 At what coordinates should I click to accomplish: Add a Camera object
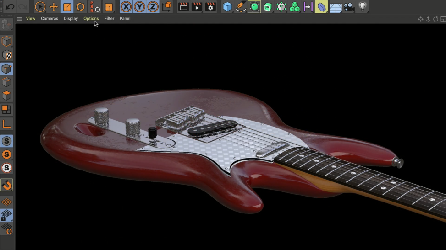pos(349,7)
